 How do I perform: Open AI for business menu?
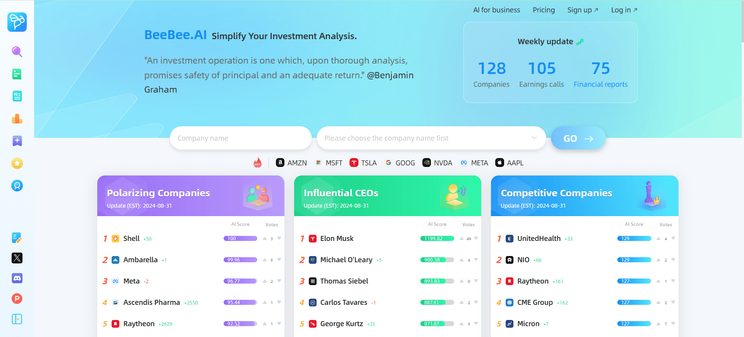(496, 10)
